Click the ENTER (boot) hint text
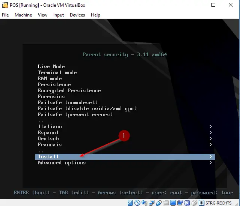The image size is (240, 206). click(32, 192)
